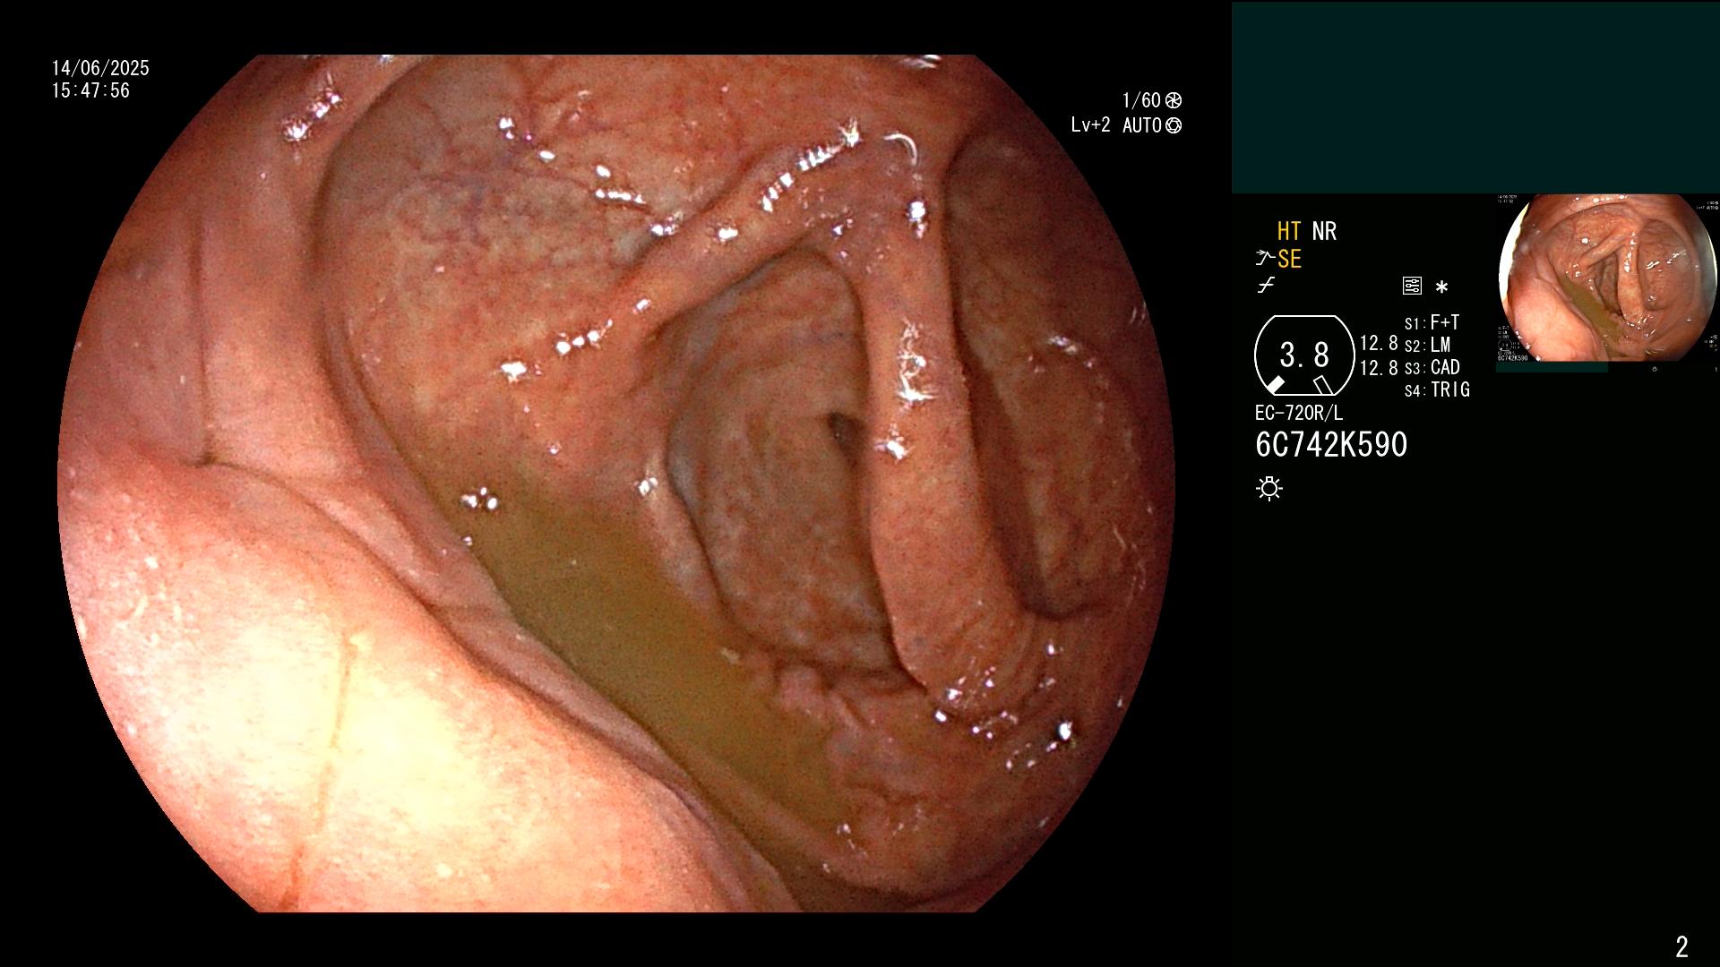Click switch assignment S2: LM
Viewport: 1720px width, 967px height.
(1427, 345)
